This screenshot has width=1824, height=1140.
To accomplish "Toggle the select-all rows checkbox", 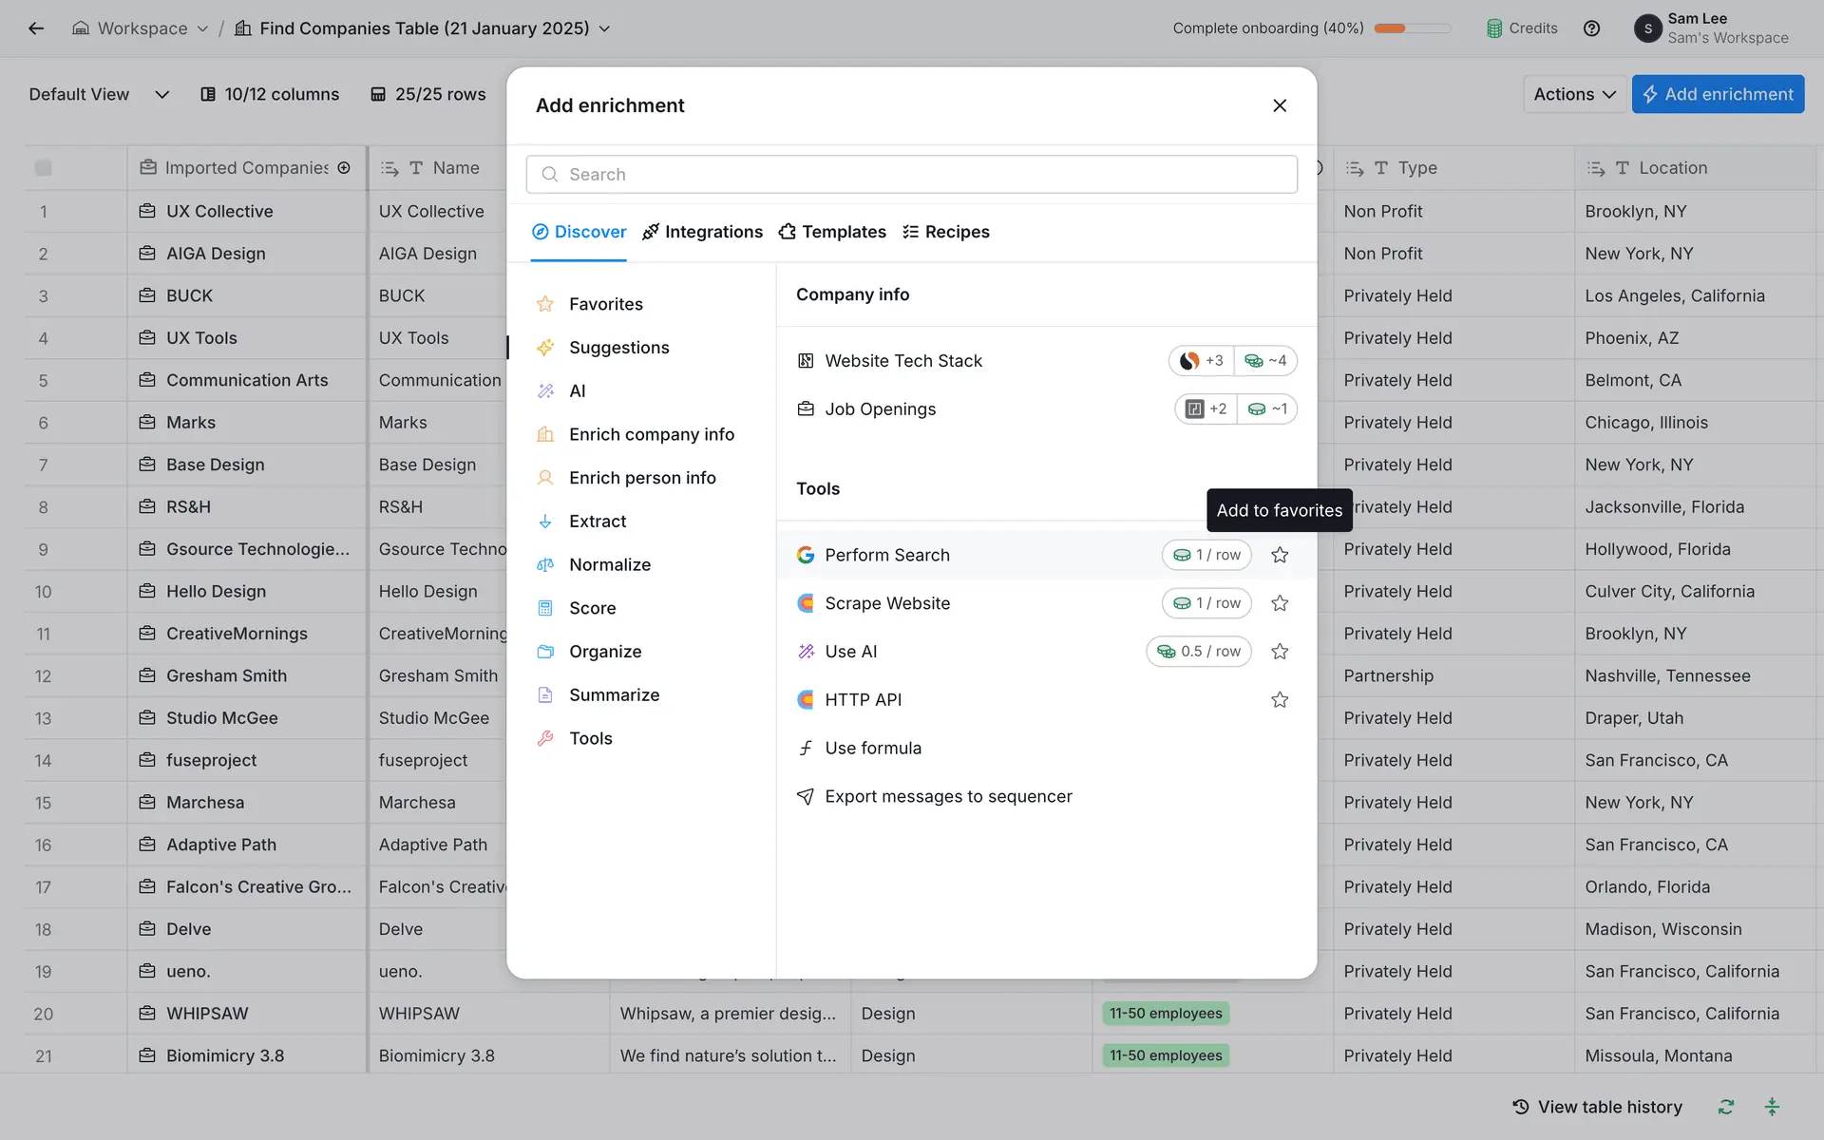I will coord(44,168).
